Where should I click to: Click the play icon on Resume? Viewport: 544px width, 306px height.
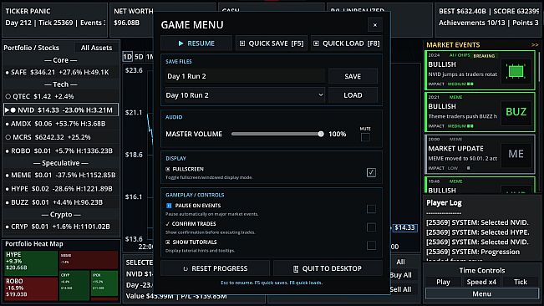(x=180, y=43)
